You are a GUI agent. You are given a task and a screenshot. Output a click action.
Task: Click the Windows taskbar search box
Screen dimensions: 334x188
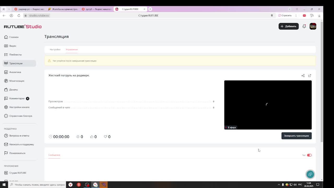37,185
